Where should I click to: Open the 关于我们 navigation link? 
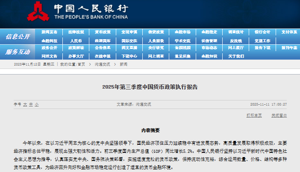tap(236, 56)
